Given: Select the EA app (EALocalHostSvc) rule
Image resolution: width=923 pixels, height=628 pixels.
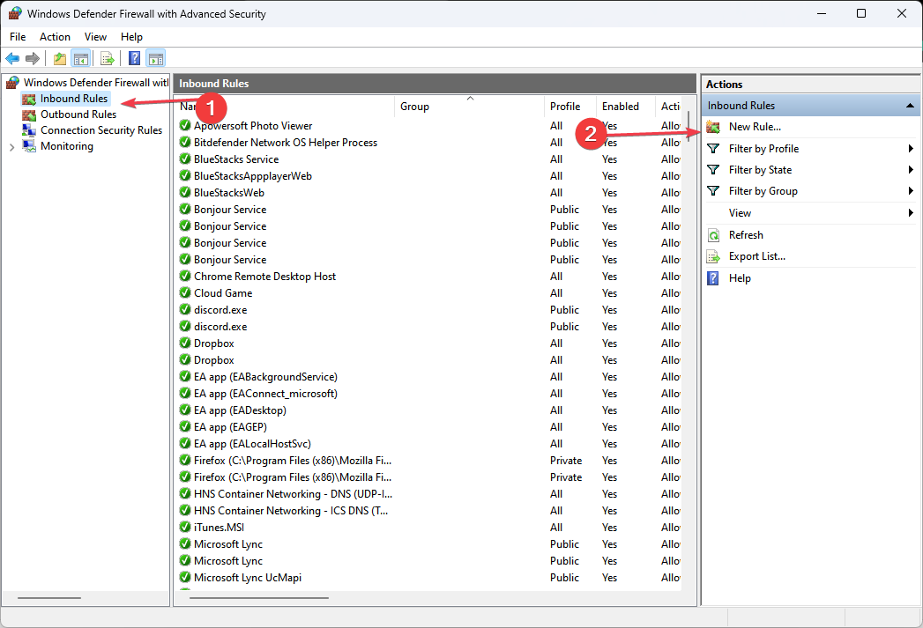Looking at the screenshot, I should [252, 443].
